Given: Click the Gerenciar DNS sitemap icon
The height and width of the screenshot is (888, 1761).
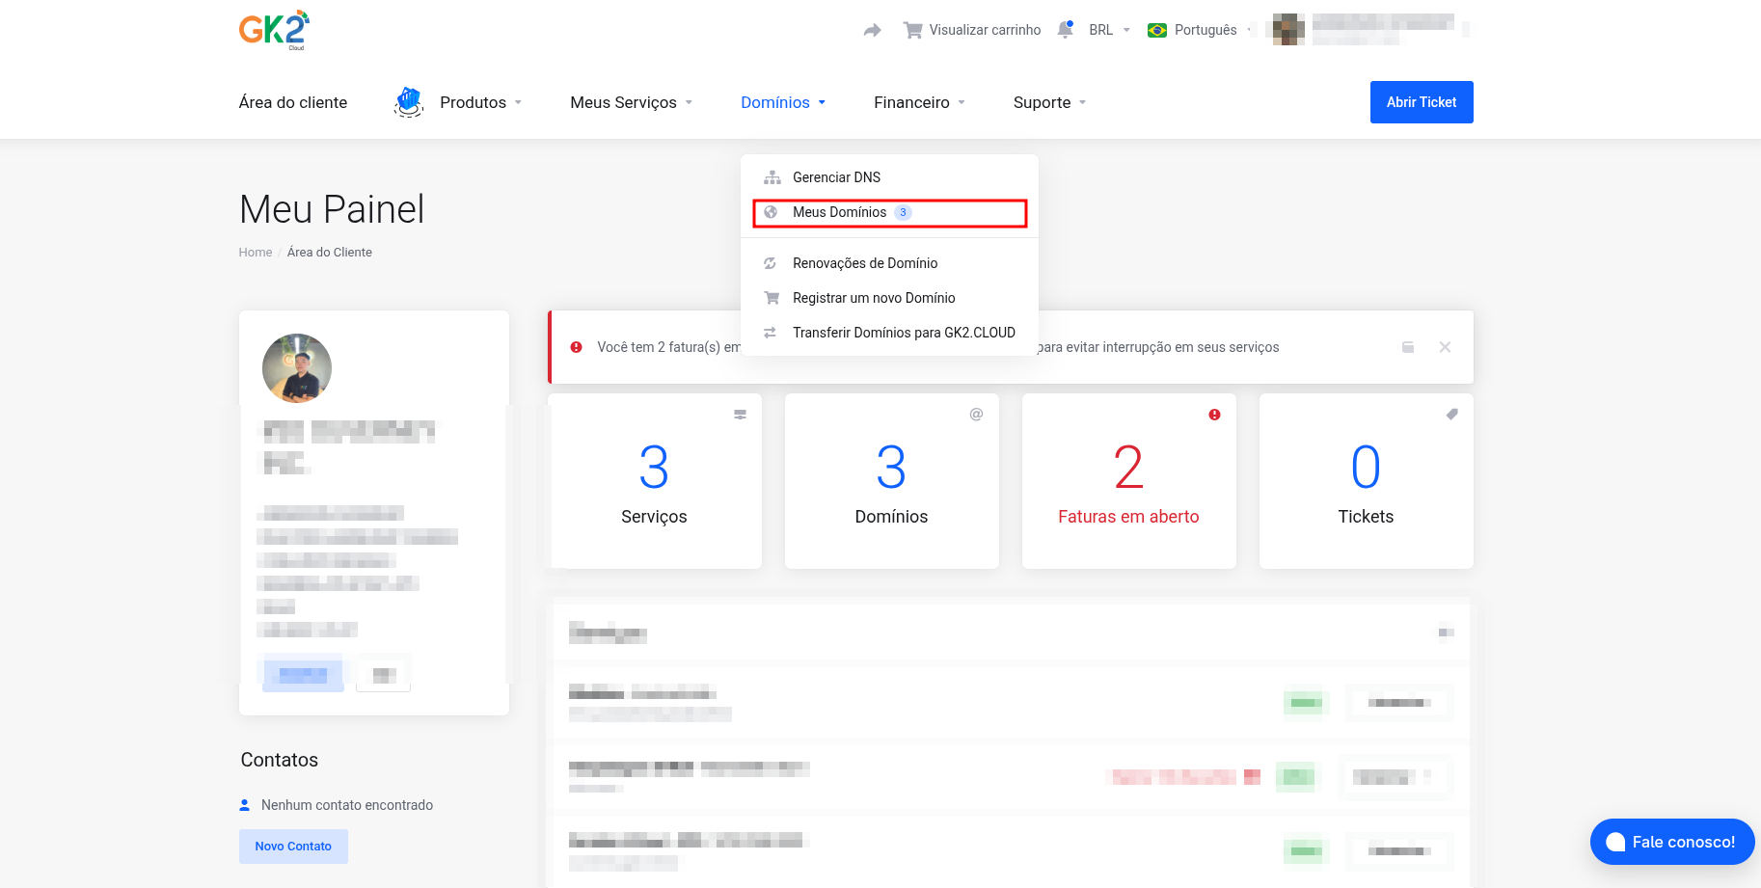Looking at the screenshot, I should tap(772, 177).
